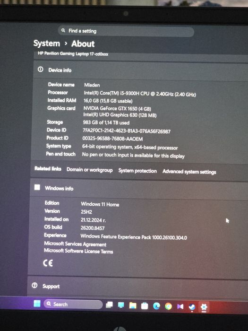The height and width of the screenshot is (331, 248).
Task: Click the Version value 25H2
Action: point(86,212)
